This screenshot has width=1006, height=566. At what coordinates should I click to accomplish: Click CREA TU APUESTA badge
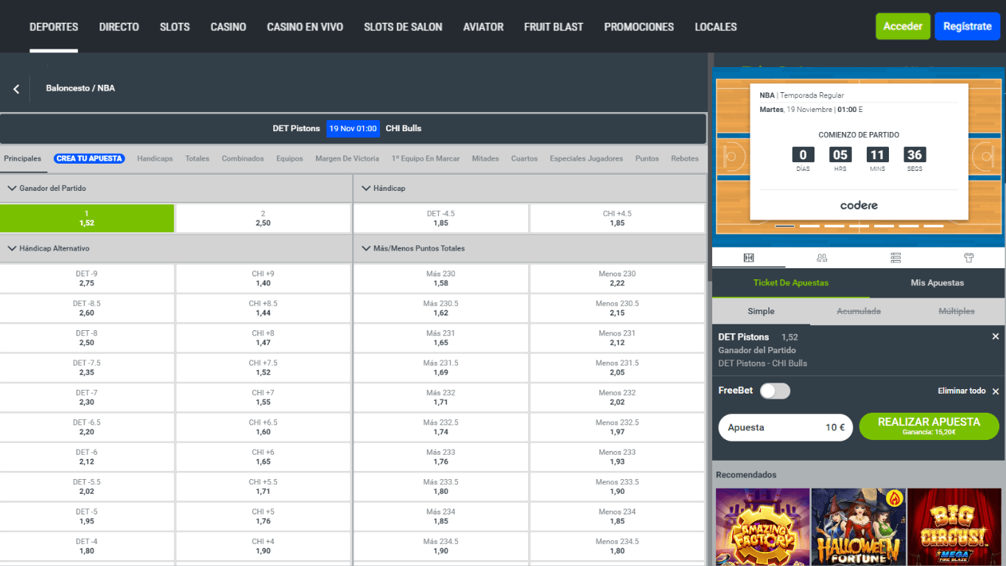tap(89, 158)
